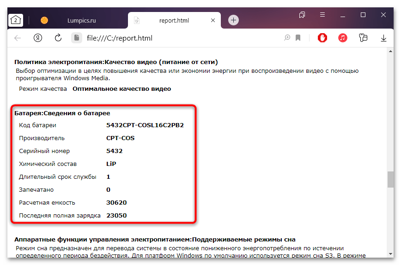
Task: Click the zoom magnifier icon in address bar
Action: pos(287,38)
